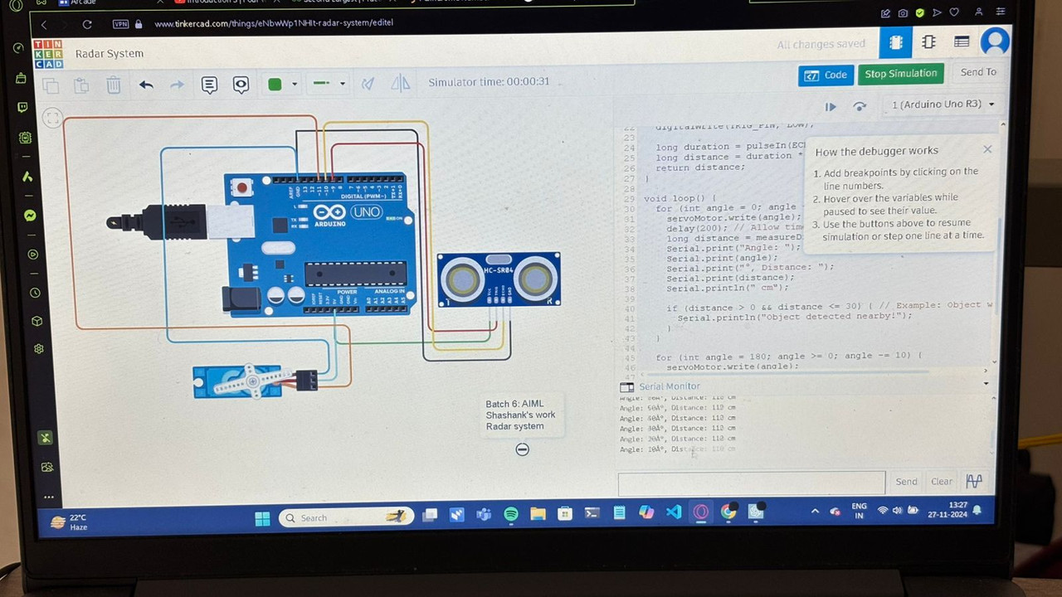This screenshot has height=597, width=1062.
Task: Click the Copy icon in toolbar
Action: coord(51,85)
